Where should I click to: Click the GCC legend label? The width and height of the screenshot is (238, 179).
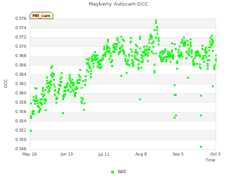pyautogui.click(x=122, y=172)
